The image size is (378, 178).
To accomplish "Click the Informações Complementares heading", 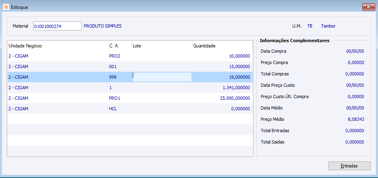I will click(x=295, y=41).
